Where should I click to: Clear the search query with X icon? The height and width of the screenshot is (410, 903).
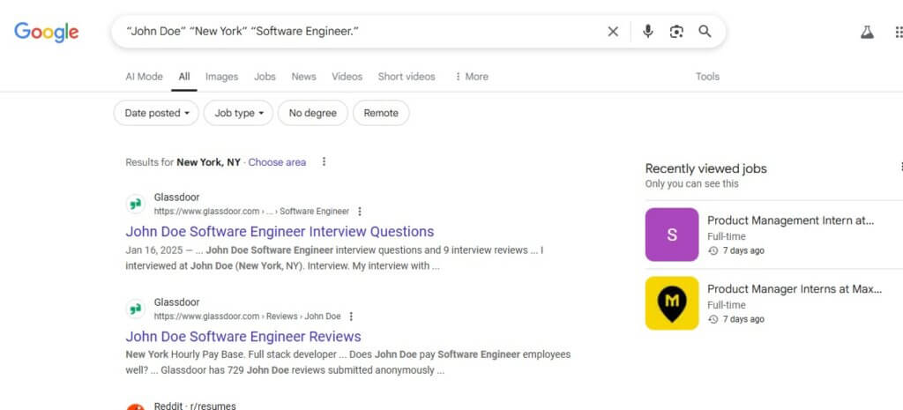(613, 32)
